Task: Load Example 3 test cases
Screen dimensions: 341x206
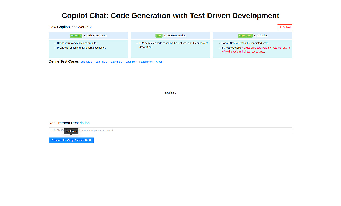Action: tap(116, 62)
